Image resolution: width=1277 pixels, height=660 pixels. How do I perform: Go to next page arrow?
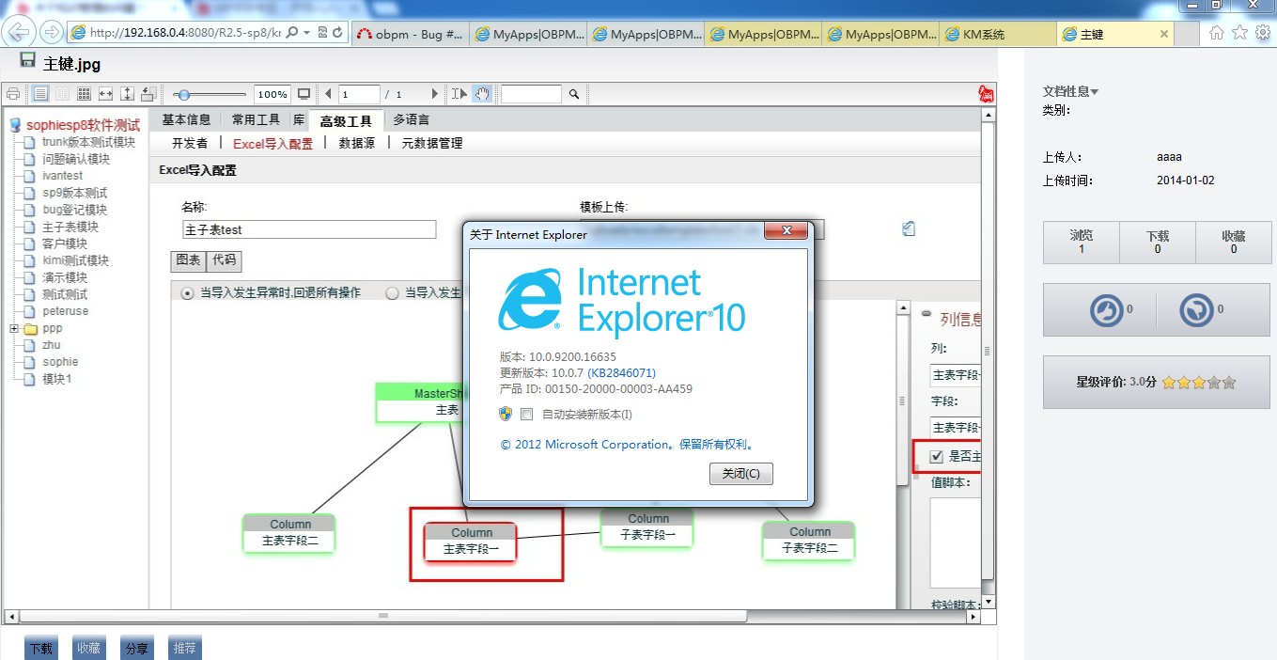(434, 94)
